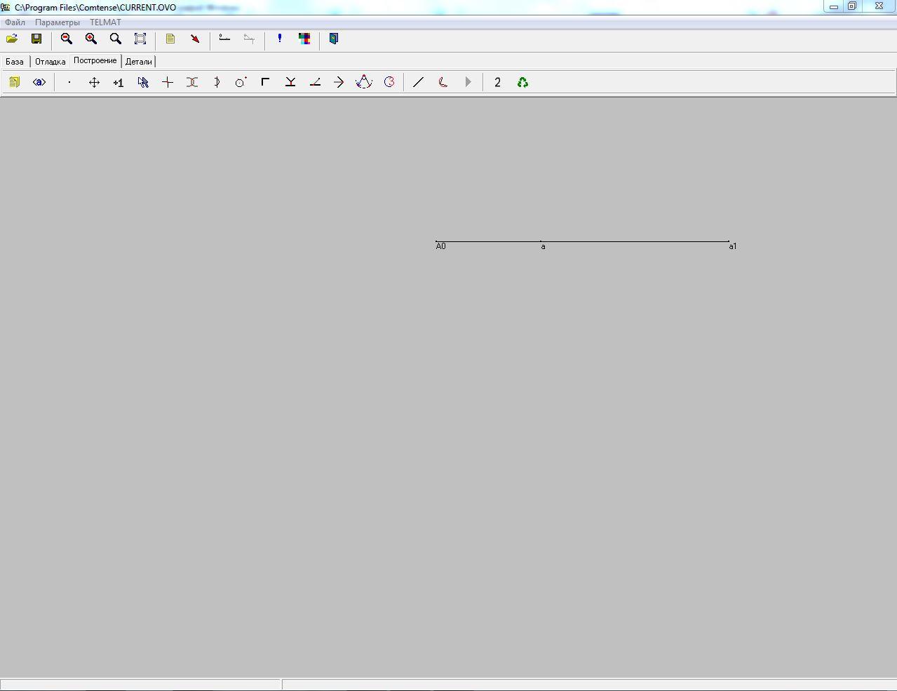897x691 pixels.
Task: Fit drawing to window icon
Action: 140,39
